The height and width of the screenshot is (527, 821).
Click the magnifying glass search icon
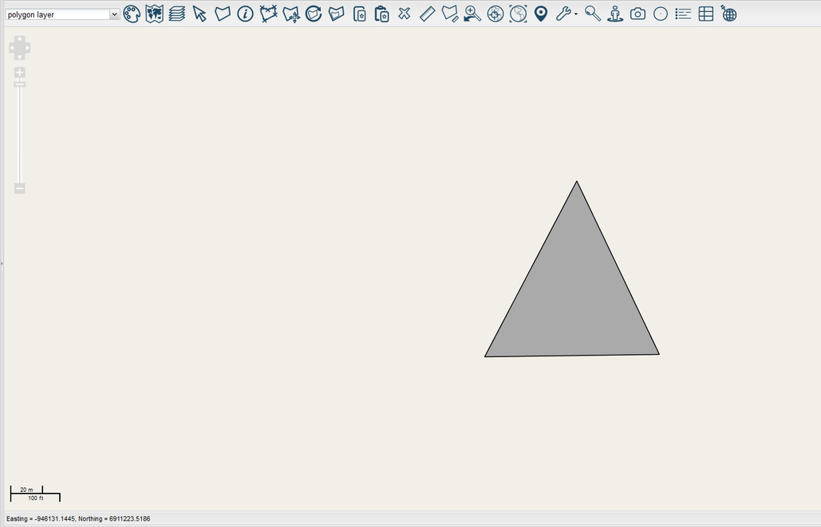592,14
